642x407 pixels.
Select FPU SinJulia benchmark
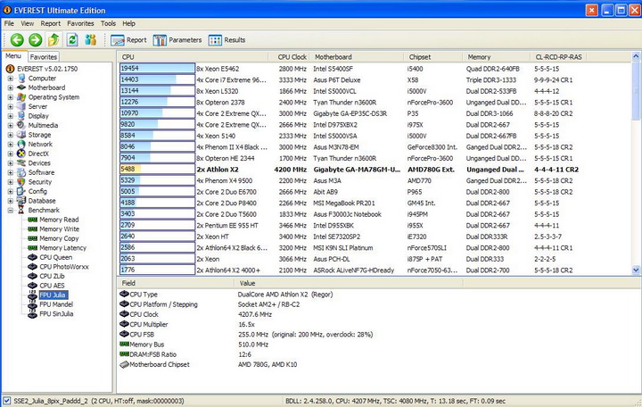(56, 314)
